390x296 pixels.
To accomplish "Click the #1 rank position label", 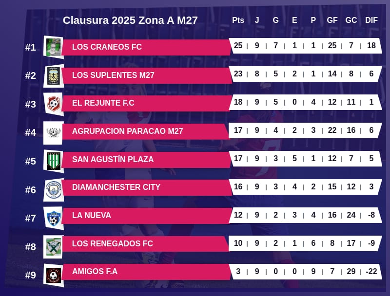I will pyautogui.click(x=31, y=48).
